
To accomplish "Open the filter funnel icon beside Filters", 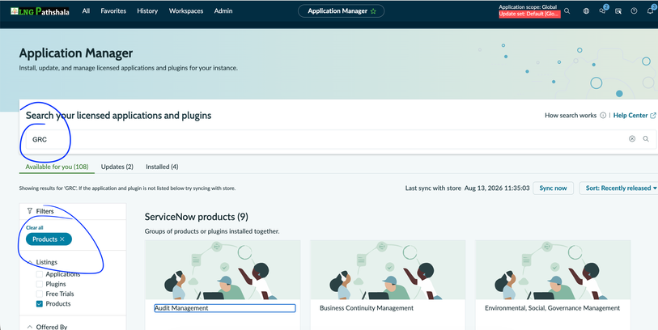I will pyautogui.click(x=30, y=211).
